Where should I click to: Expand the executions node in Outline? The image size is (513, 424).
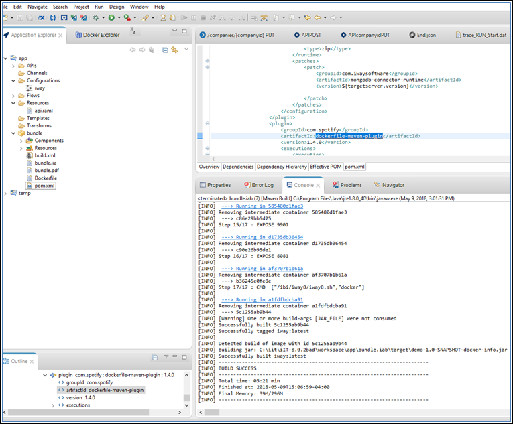click(x=53, y=405)
